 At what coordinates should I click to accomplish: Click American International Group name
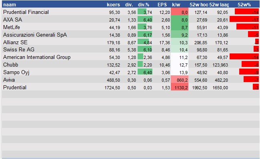click(x=37, y=57)
